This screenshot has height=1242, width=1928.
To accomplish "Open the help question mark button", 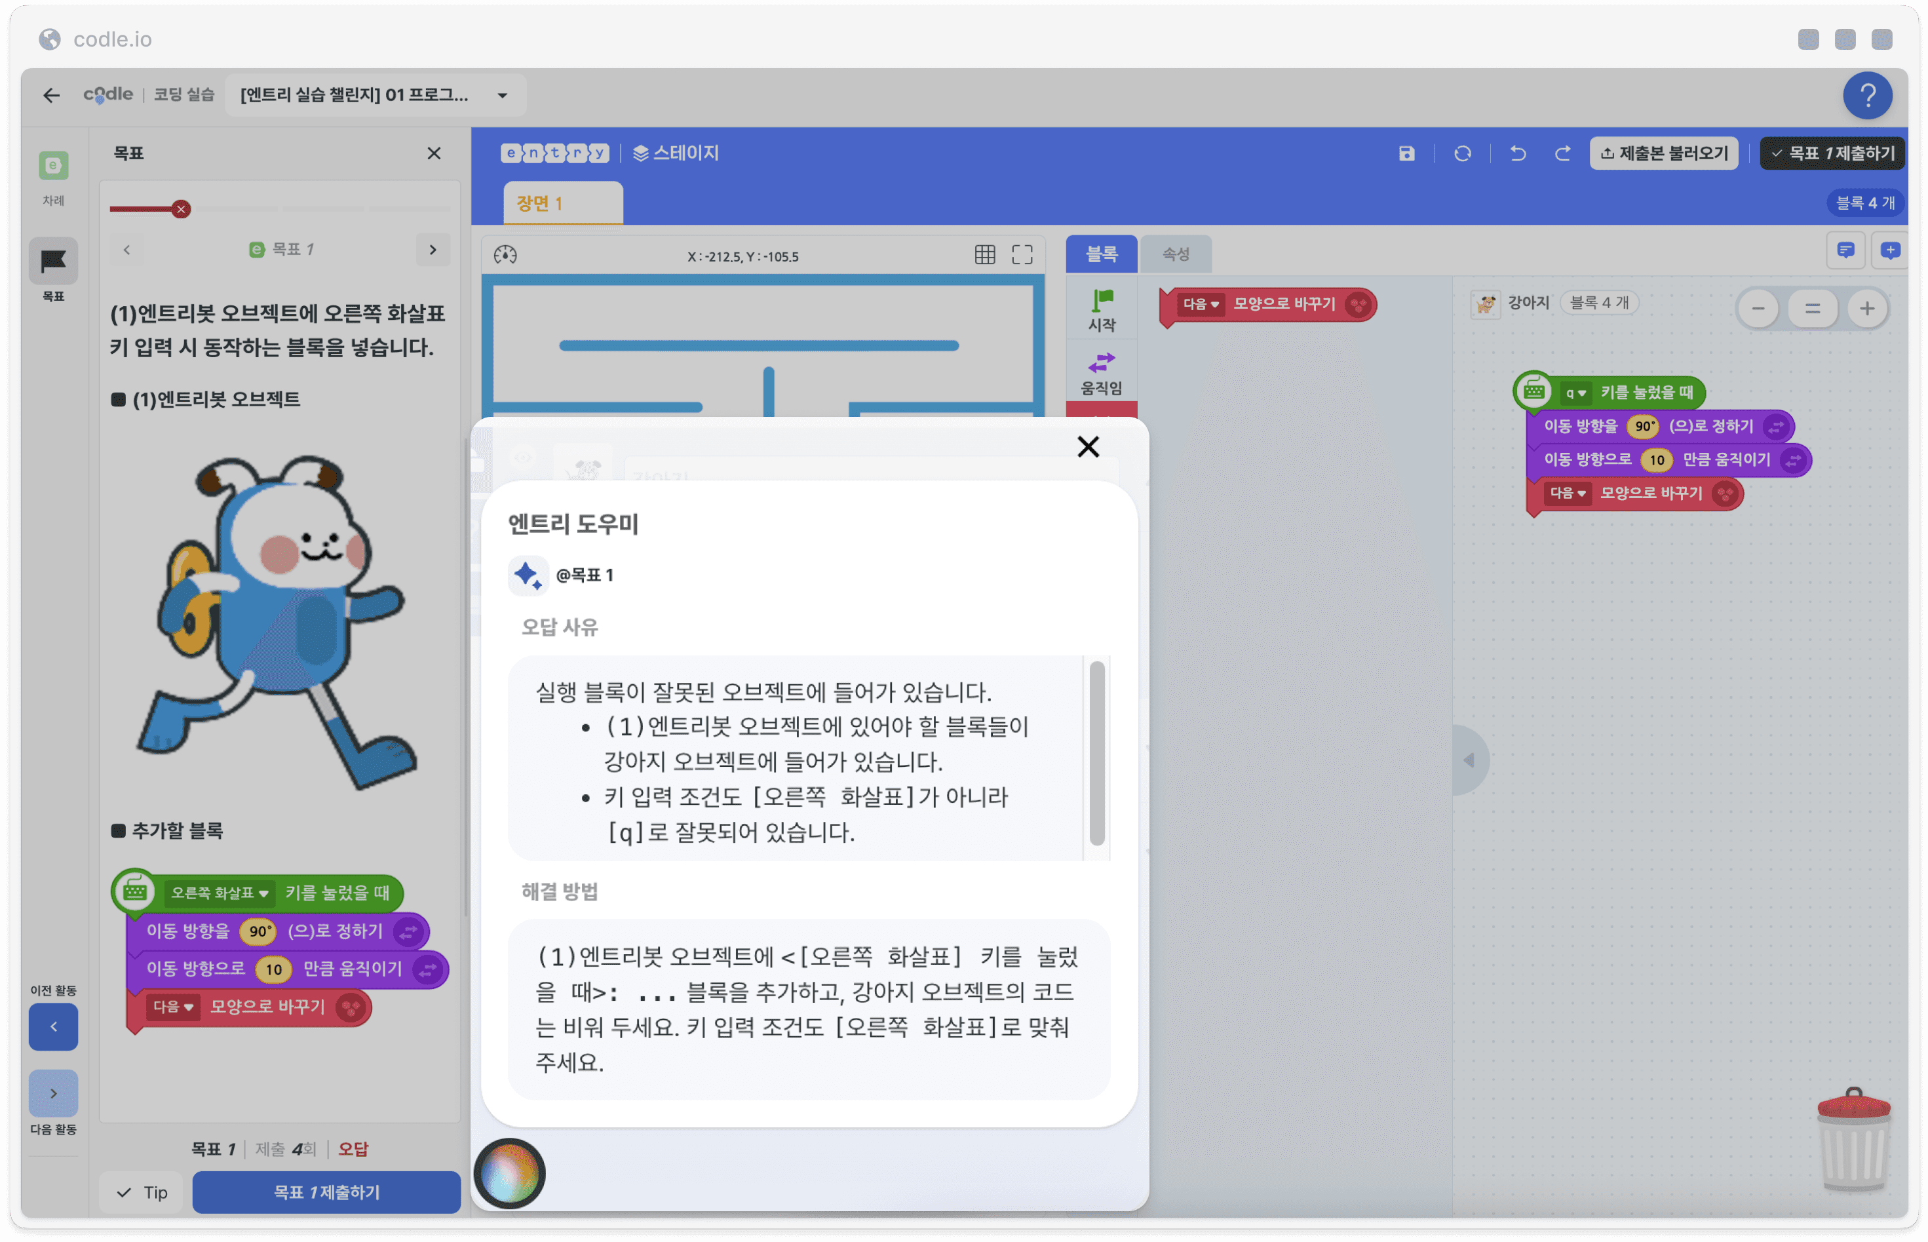I will pyautogui.click(x=1866, y=95).
